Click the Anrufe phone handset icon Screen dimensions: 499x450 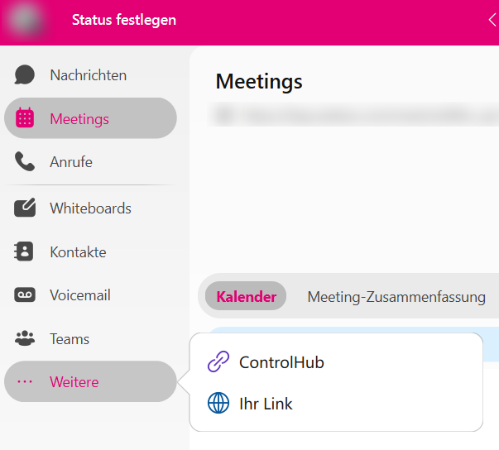(25, 162)
